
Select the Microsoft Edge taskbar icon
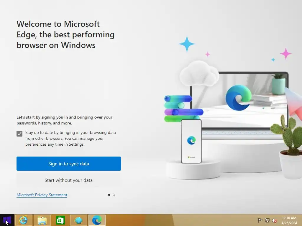pos(97,220)
